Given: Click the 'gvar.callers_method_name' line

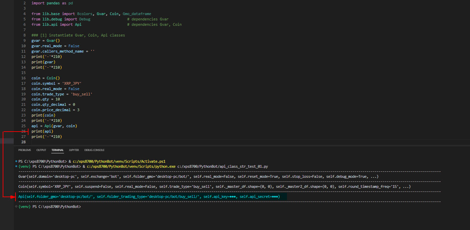Looking at the screenshot, I should (x=63, y=51).
